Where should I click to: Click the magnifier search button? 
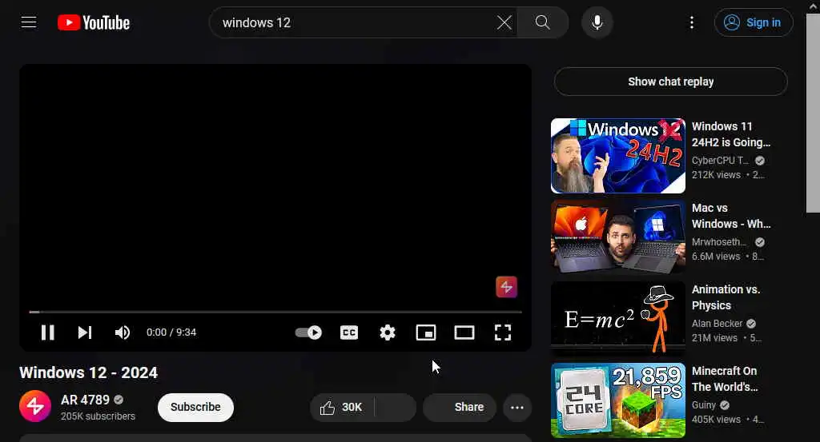coord(542,22)
